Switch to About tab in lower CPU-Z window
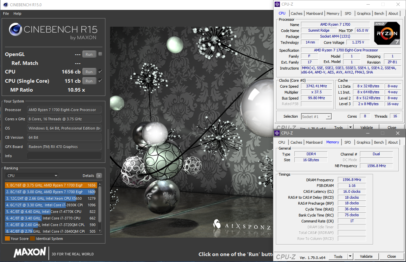 (393, 142)
